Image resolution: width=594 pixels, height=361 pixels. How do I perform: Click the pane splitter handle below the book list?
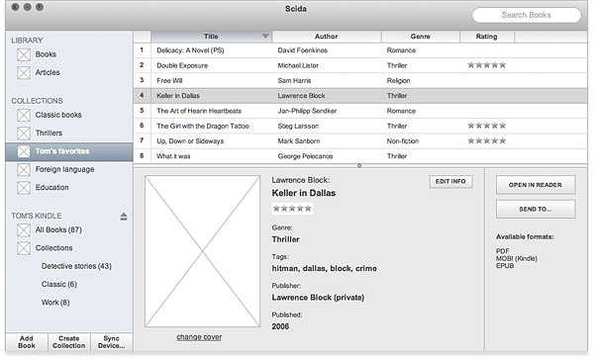[359, 166]
